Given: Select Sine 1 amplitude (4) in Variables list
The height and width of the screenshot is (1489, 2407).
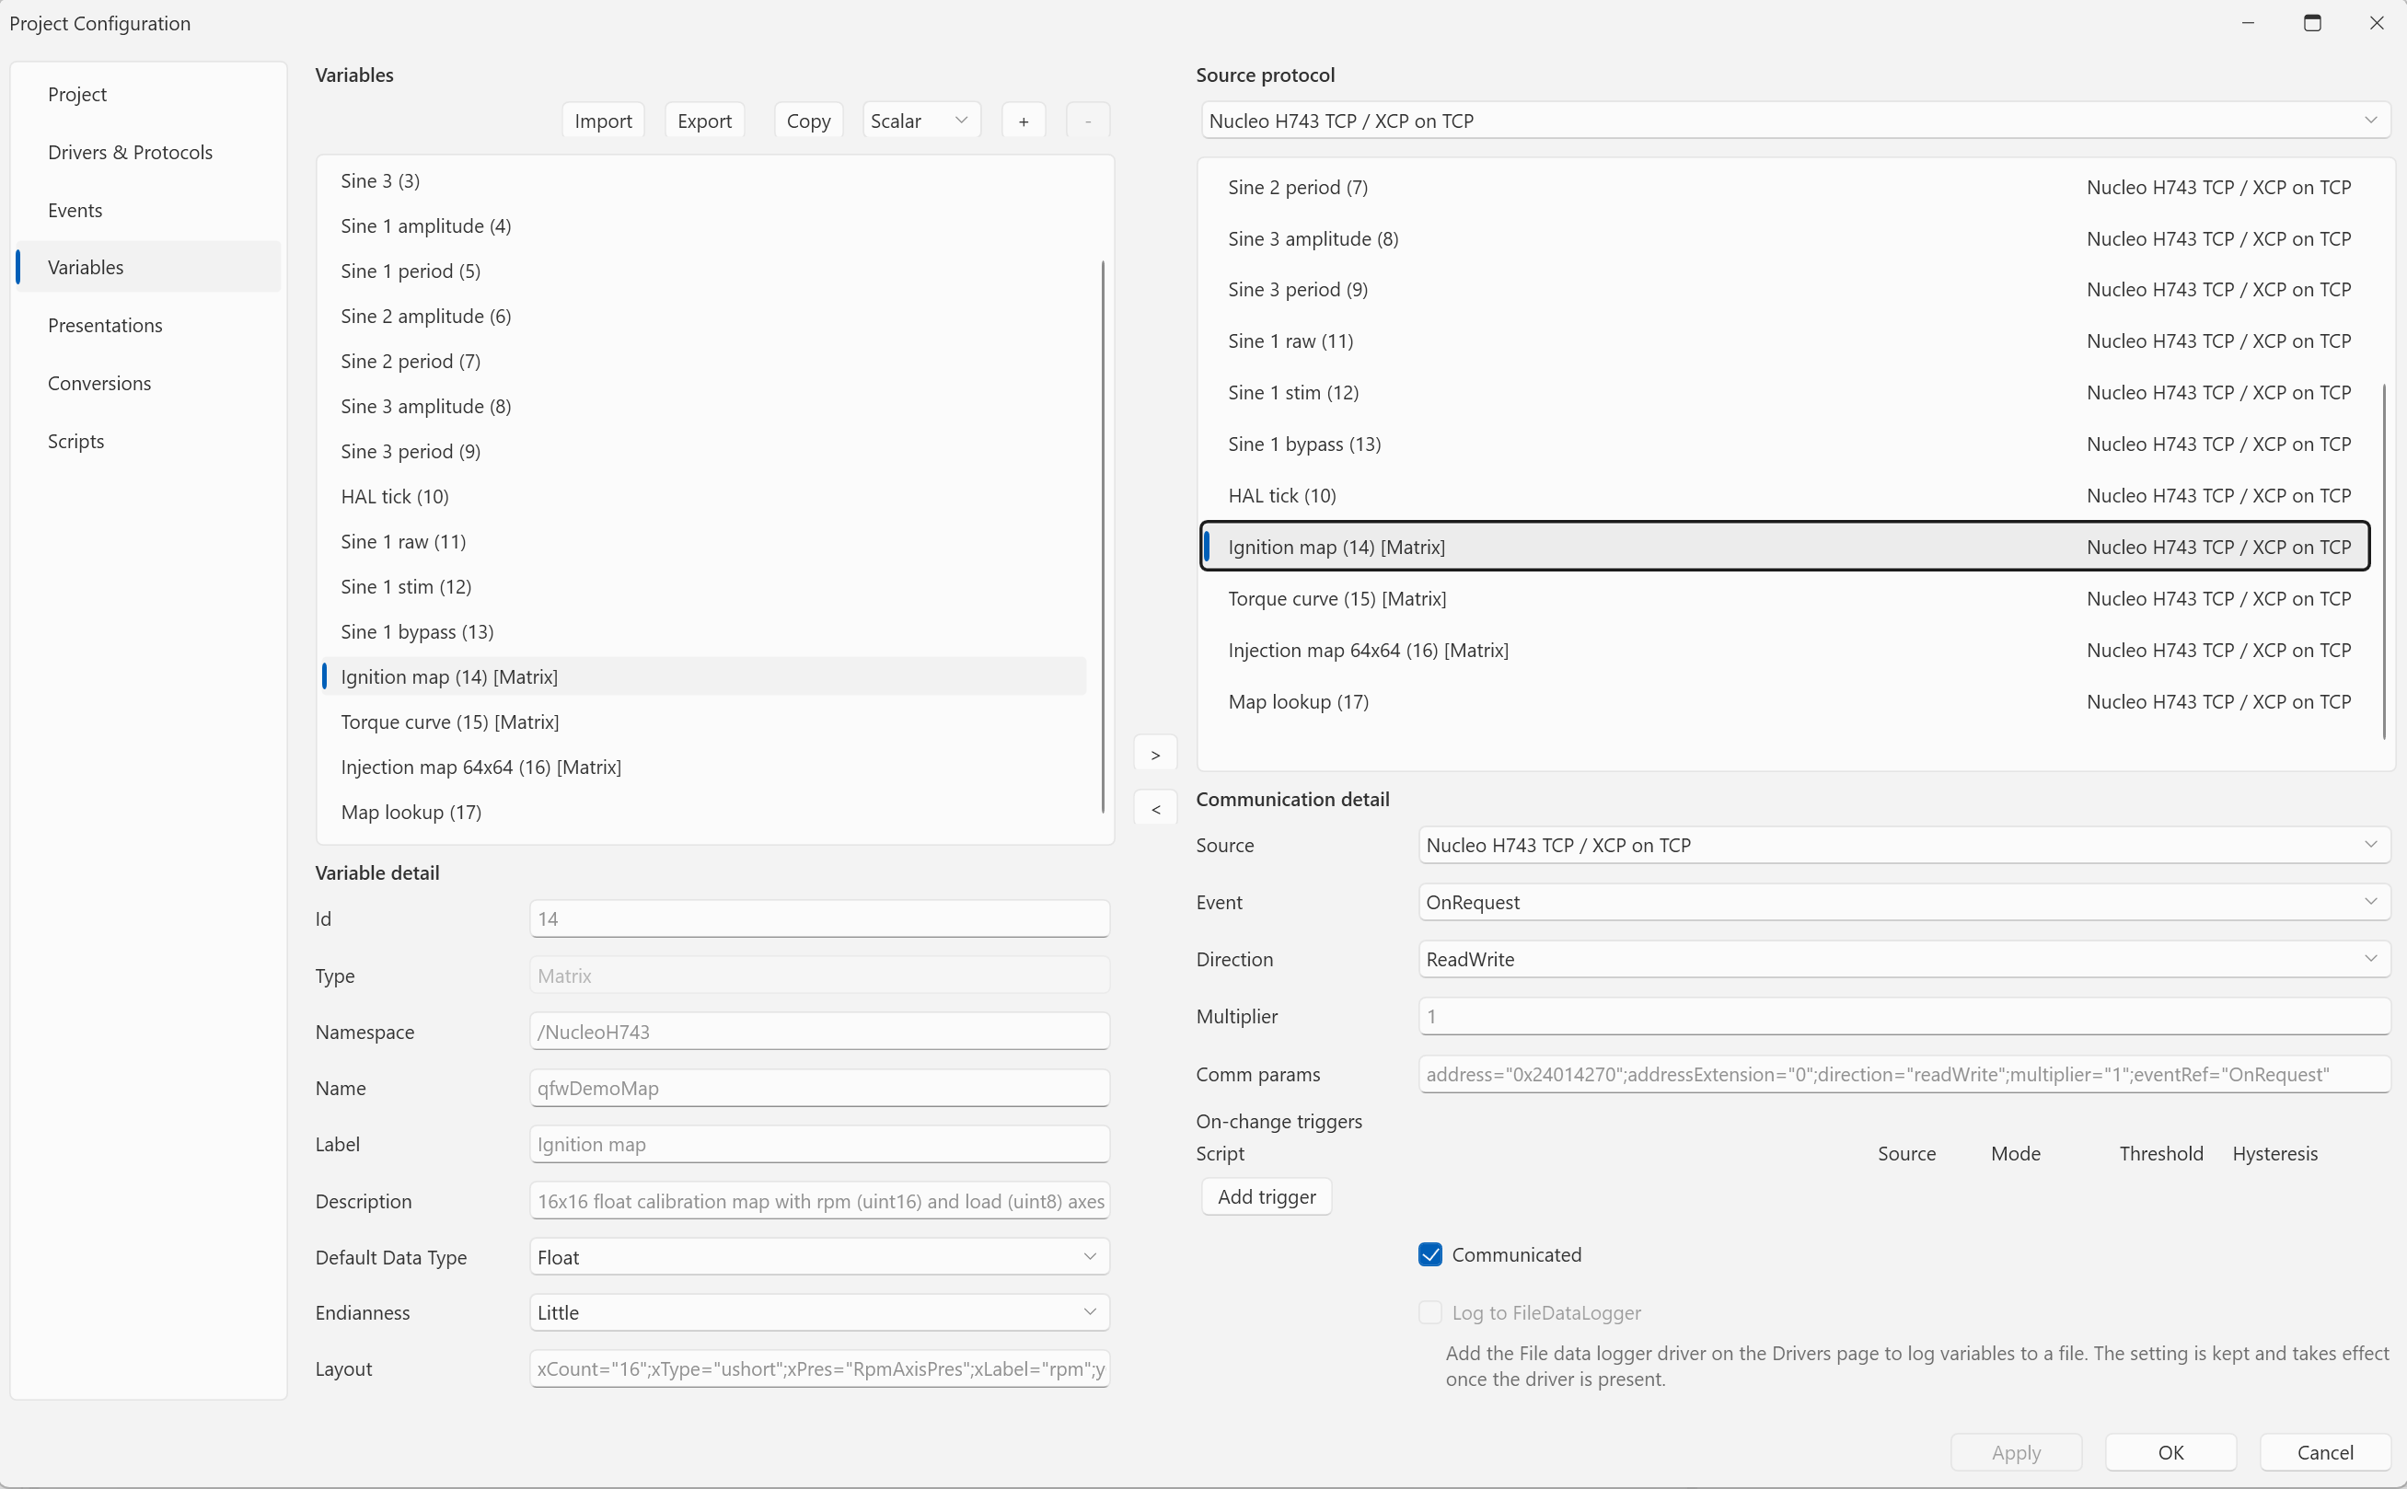Looking at the screenshot, I should pyautogui.click(x=704, y=225).
